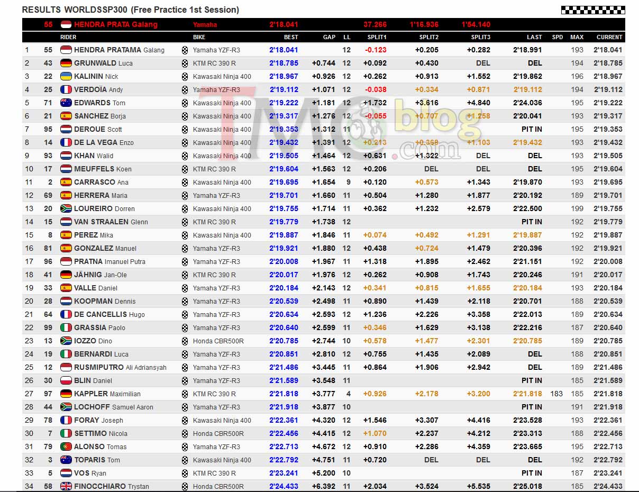Viewport: 639px width, 492px height.
Task: Click rider name JÄHNIG Jan-Ole
Action: (x=101, y=275)
